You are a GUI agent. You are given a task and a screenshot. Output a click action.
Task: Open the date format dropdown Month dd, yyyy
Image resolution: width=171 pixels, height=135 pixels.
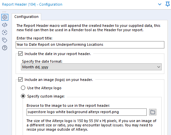(x=91, y=67)
